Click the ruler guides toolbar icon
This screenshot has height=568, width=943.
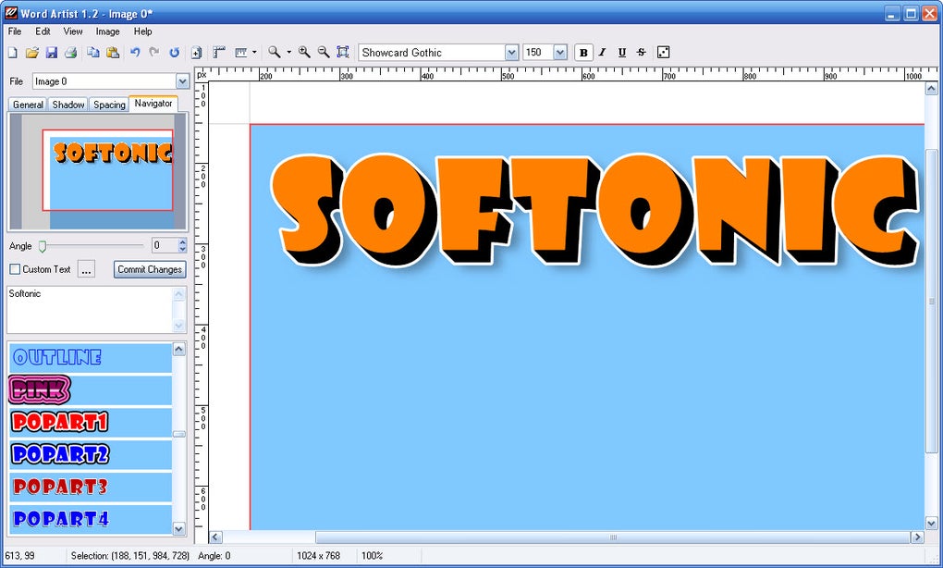point(241,53)
